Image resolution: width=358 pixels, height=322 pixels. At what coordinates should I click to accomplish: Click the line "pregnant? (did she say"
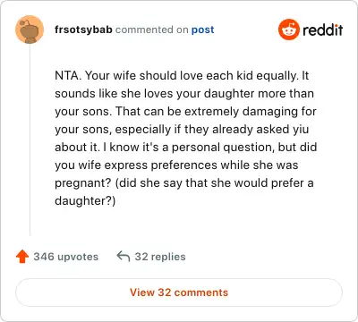(x=119, y=183)
